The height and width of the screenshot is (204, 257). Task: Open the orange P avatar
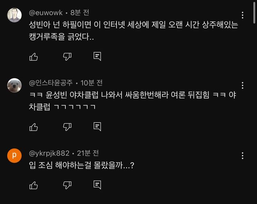[x=14, y=156]
